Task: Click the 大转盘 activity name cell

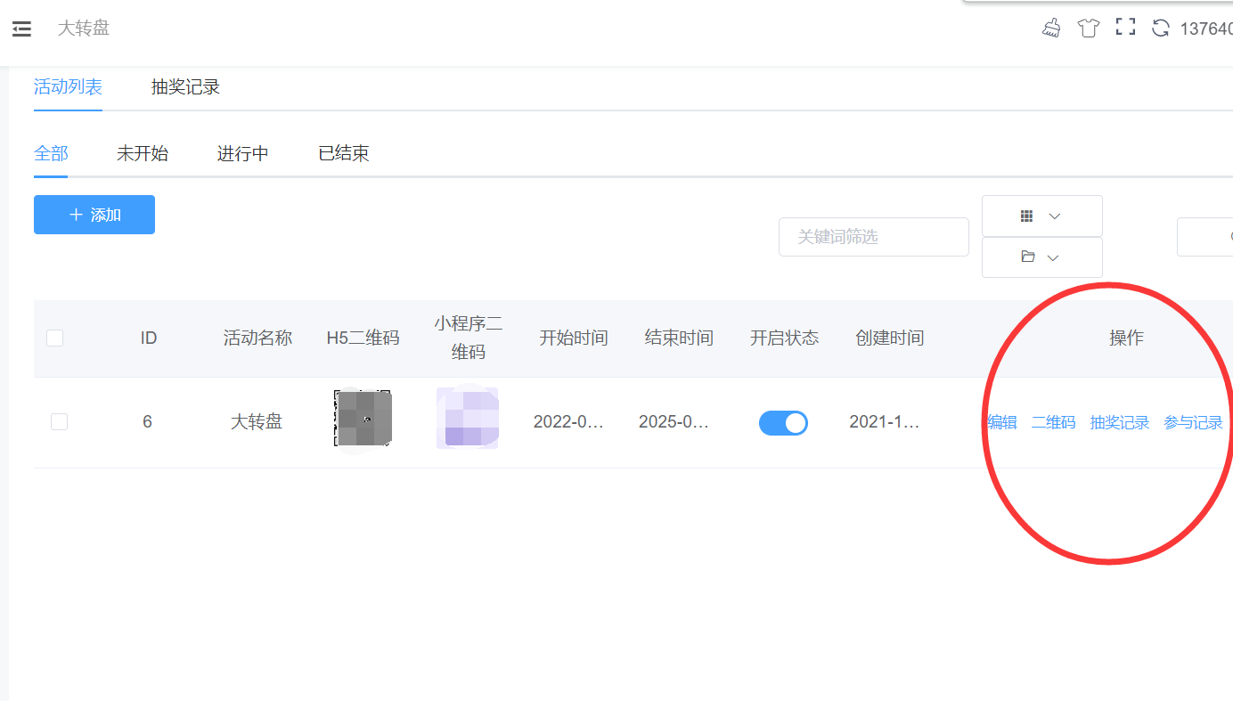Action: [x=257, y=421]
